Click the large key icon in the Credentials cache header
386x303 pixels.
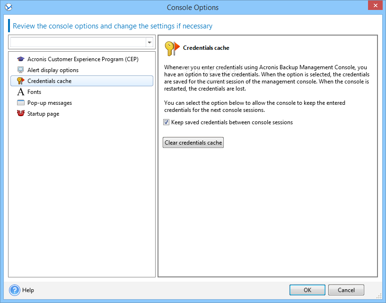(172, 49)
